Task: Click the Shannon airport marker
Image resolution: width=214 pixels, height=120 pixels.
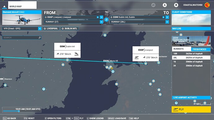Action: click(5, 85)
